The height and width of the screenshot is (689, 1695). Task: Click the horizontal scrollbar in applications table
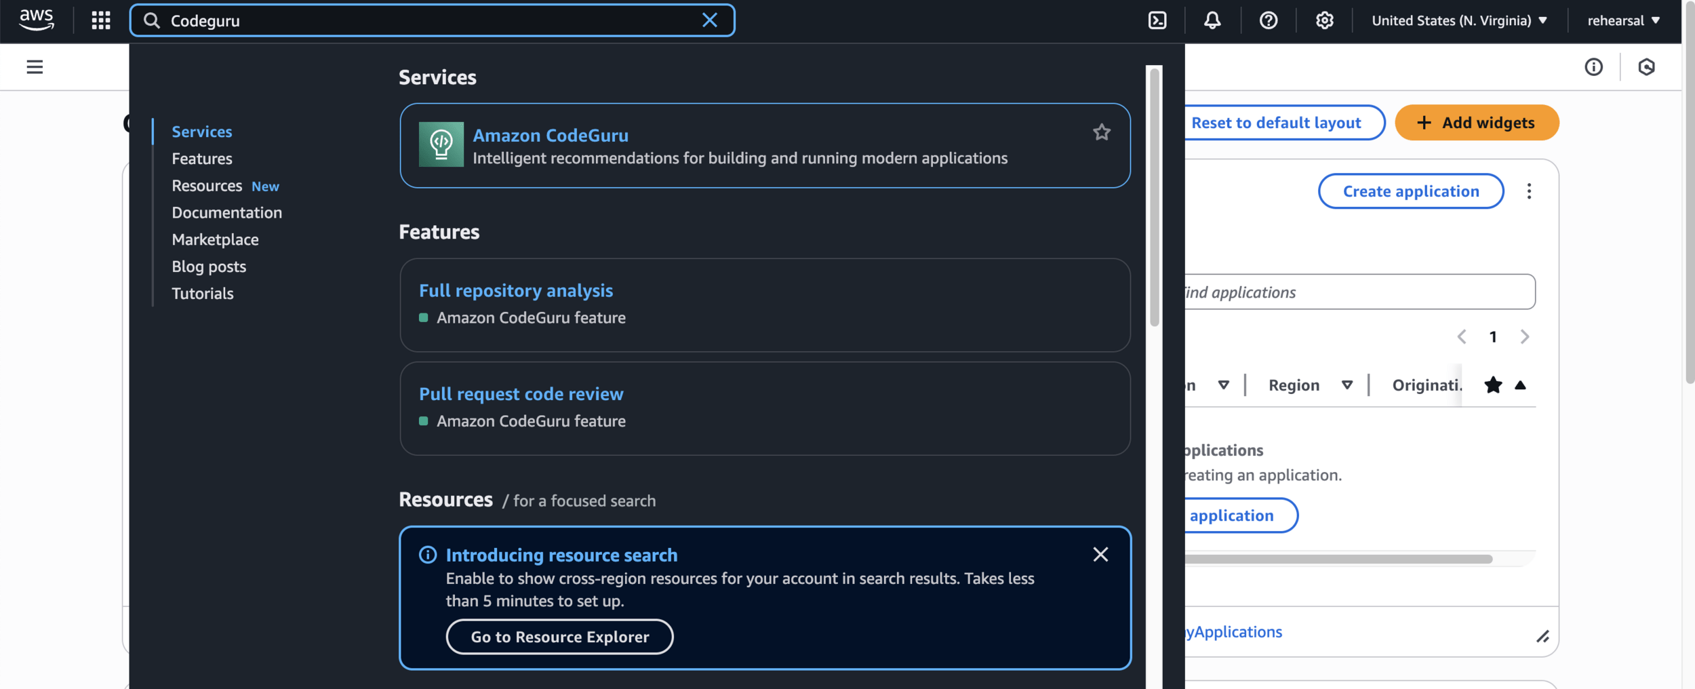coord(1338,559)
